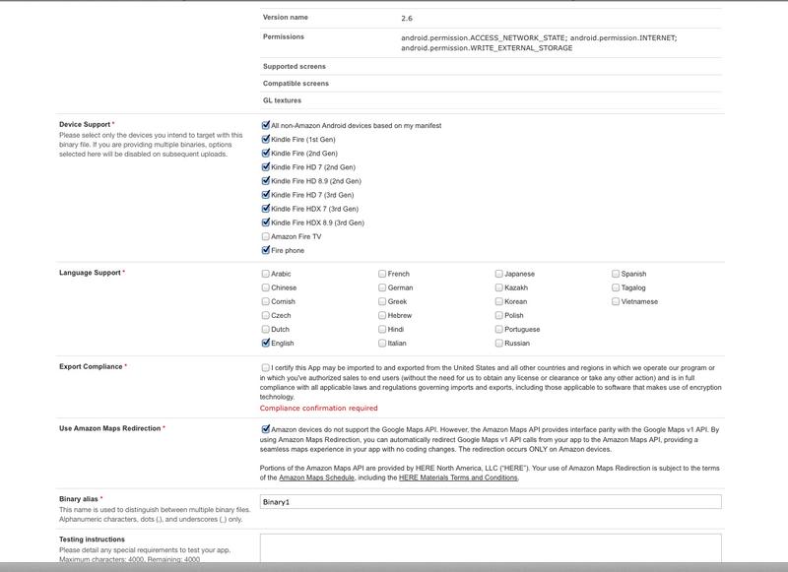Enable Amazon Fire TV device support

click(266, 236)
